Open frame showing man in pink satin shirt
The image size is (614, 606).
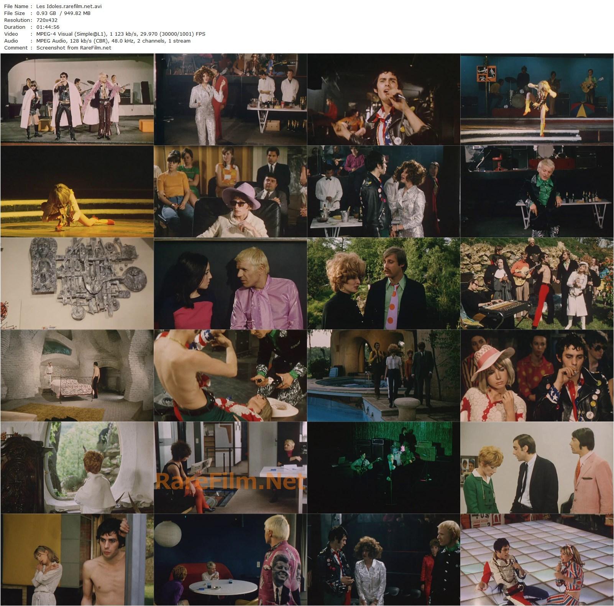tap(230, 283)
